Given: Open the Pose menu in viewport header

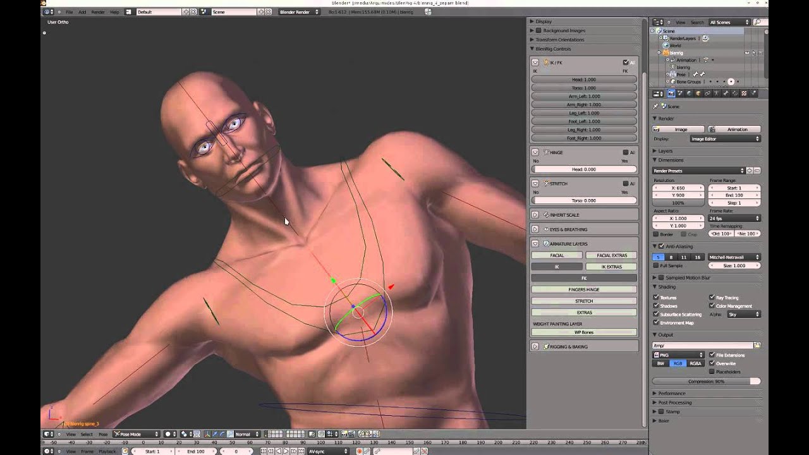Looking at the screenshot, I should pyautogui.click(x=103, y=434).
